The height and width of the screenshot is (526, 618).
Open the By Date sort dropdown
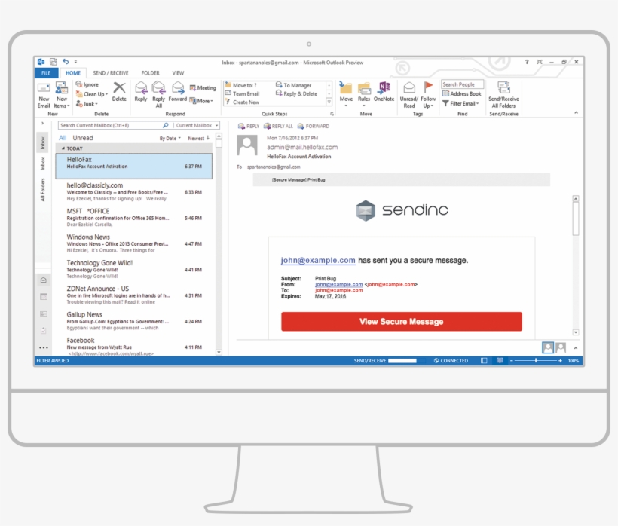click(170, 139)
